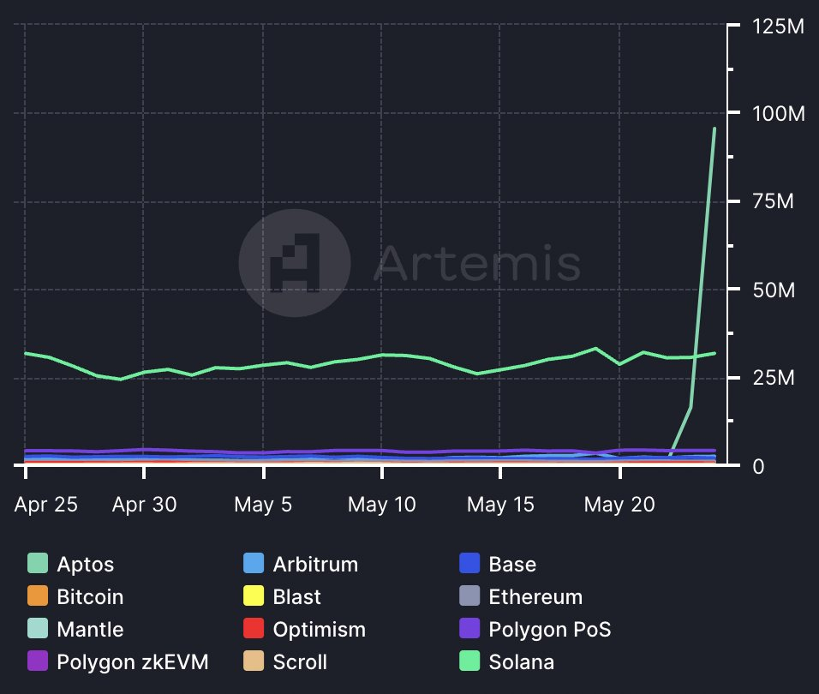The image size is (819, 694).
Task: Click the 0 y-axis label
Action: 758,466
